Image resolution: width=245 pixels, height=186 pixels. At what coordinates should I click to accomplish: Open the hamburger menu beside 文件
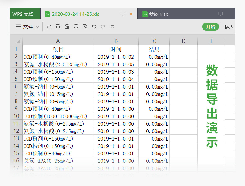18,27
